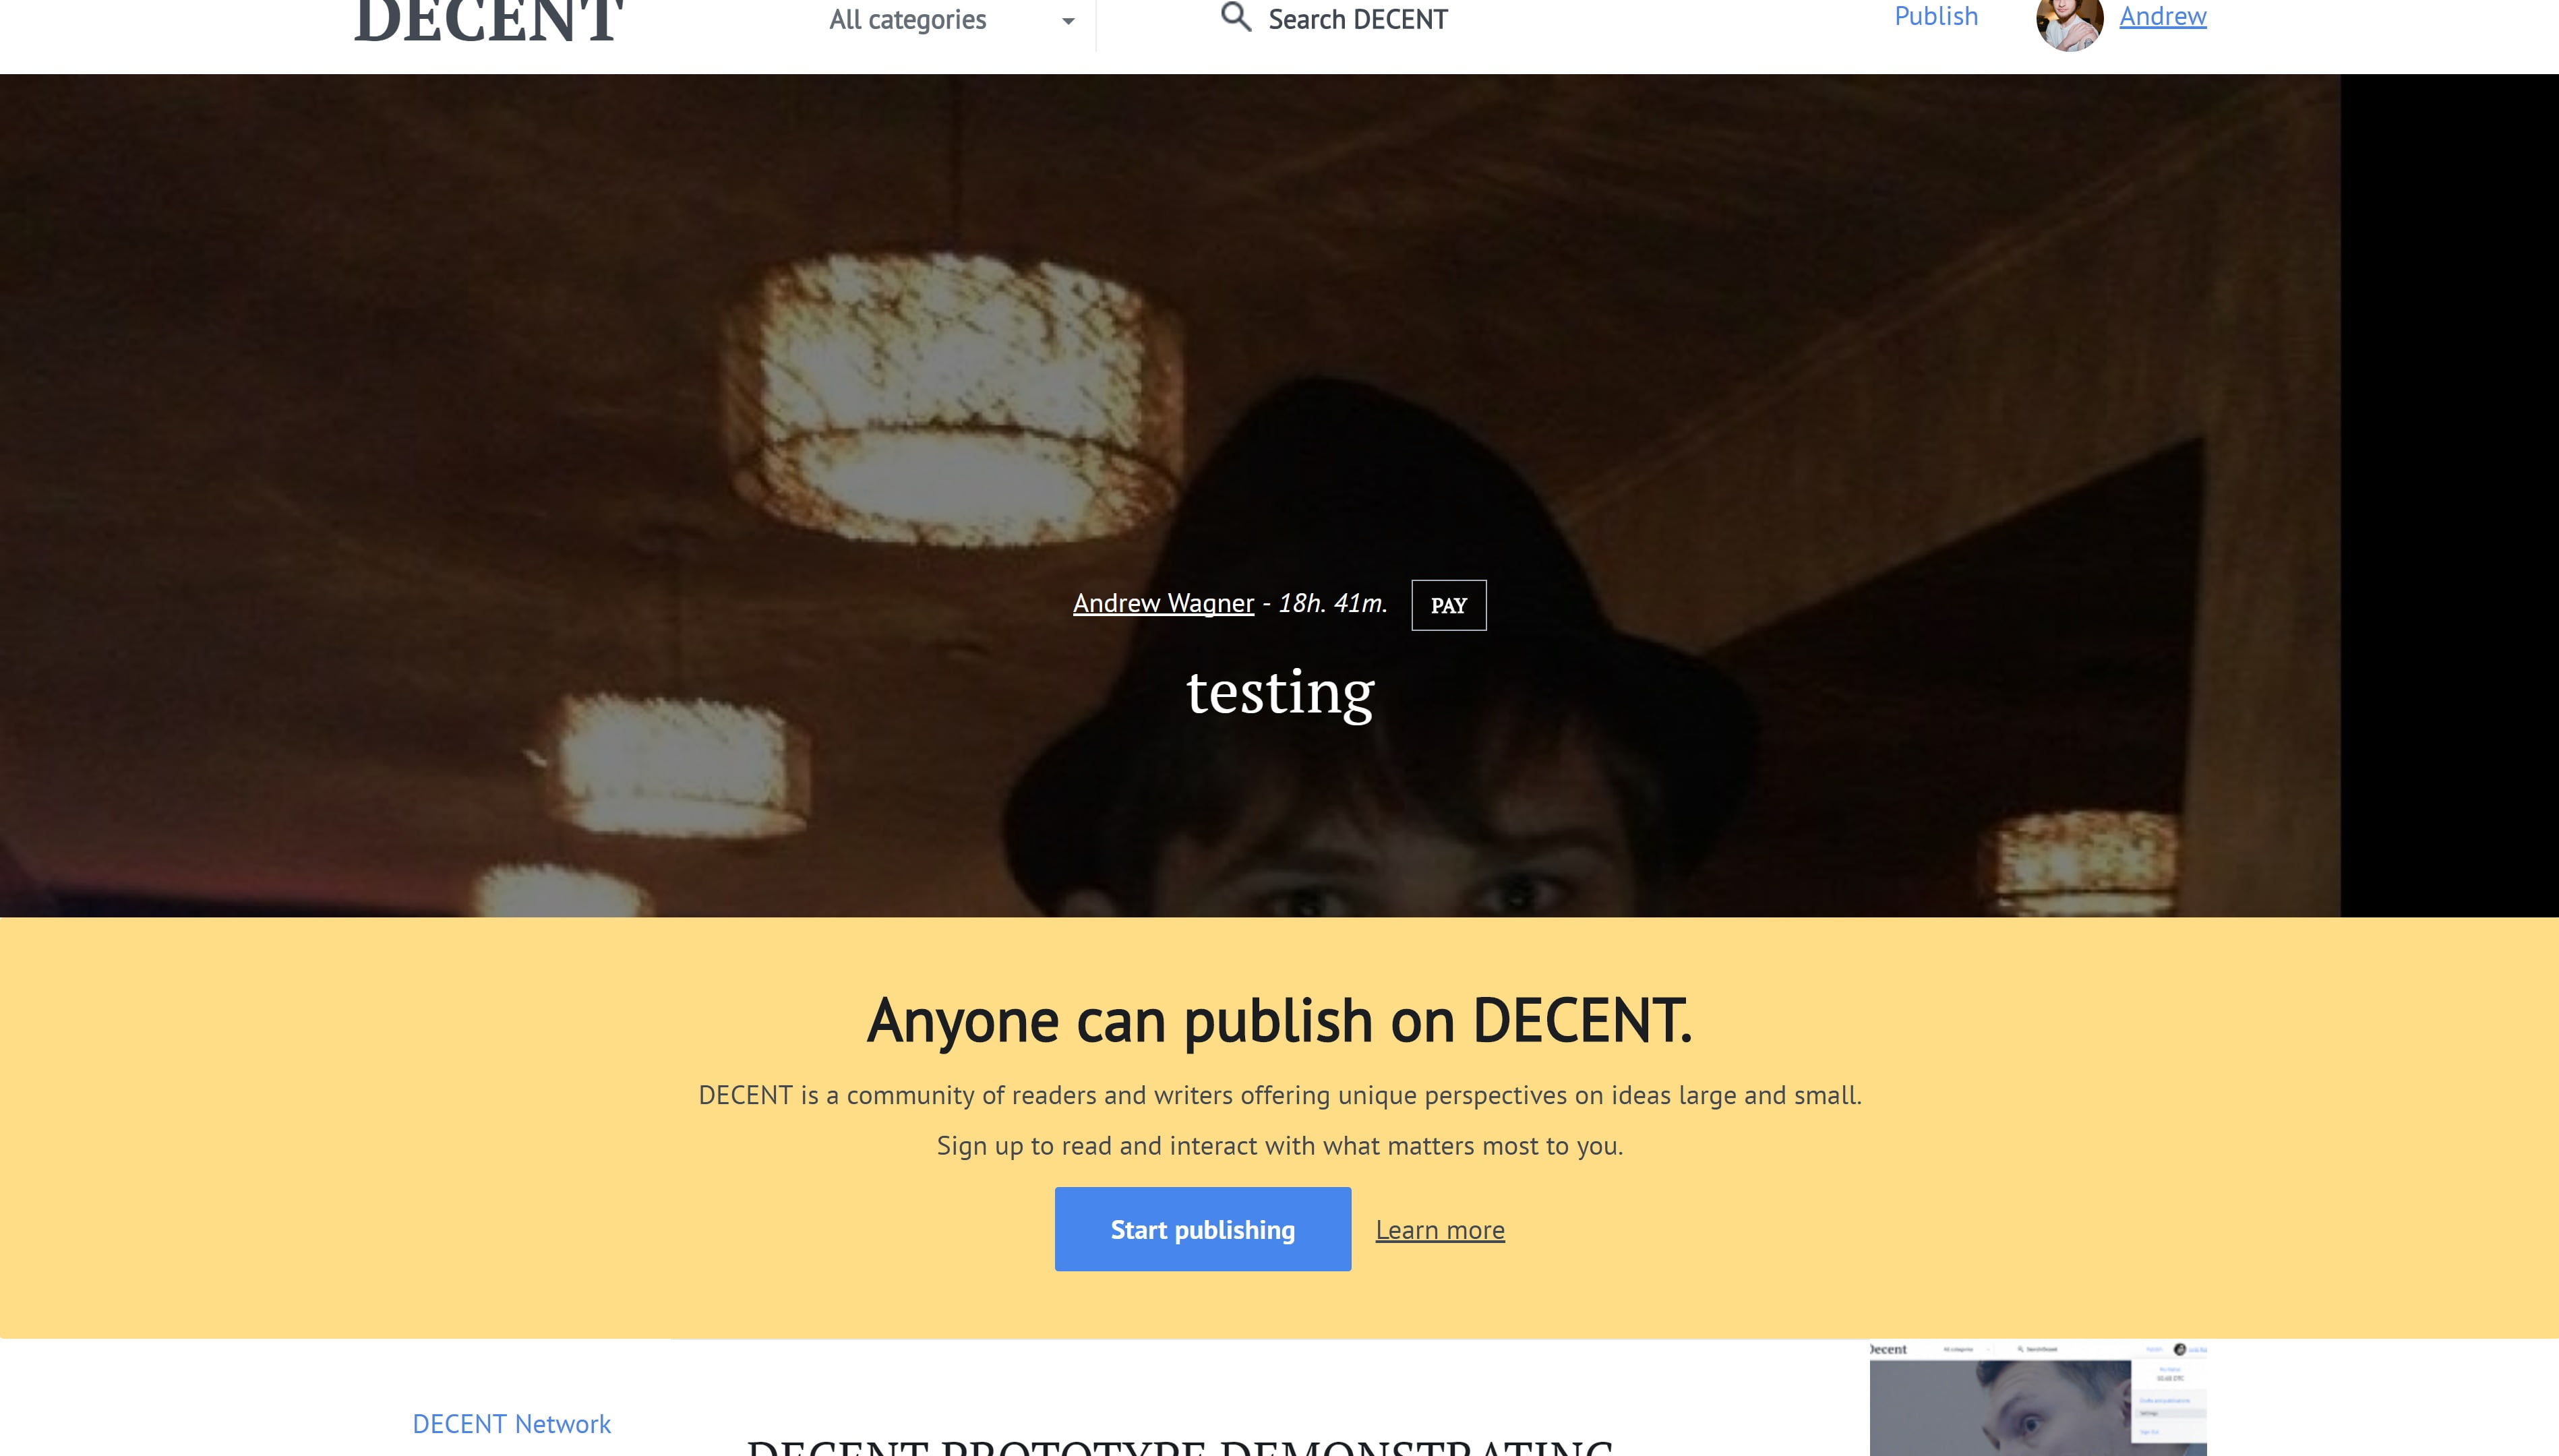Open the Andrew username menu
Image resolution: width=2559 pixels, height=1456 pixels.
pyautogui.click(x=2162, y=17)
